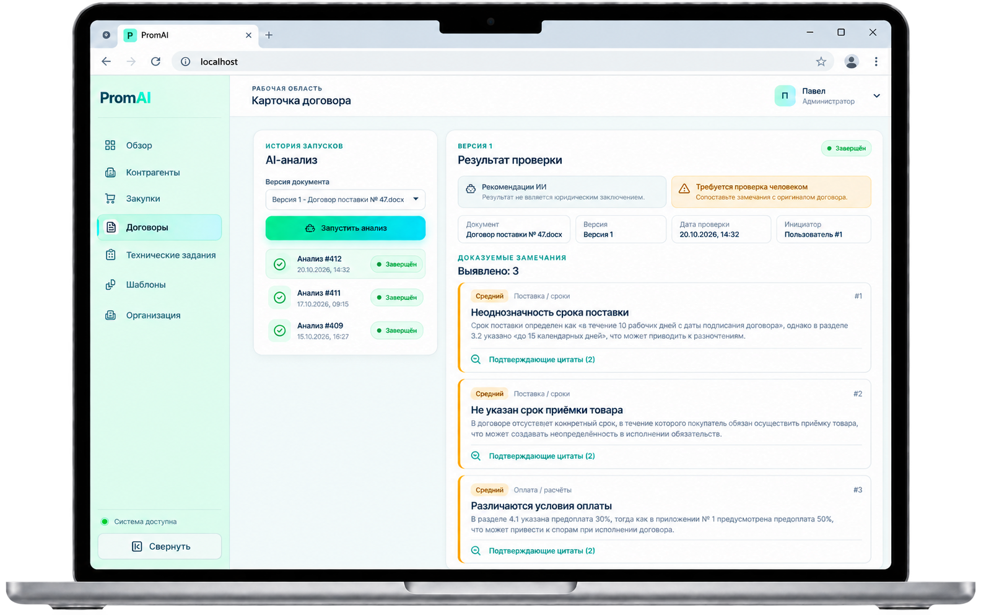The image size is (981, 615).
Task: Open Закупки via the shopping cart icon
Action: [110, 198]
